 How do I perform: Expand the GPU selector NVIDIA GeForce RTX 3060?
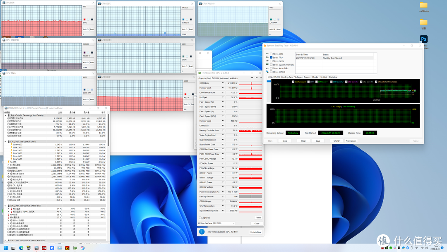pyautogui.click(x=233, y=223)
